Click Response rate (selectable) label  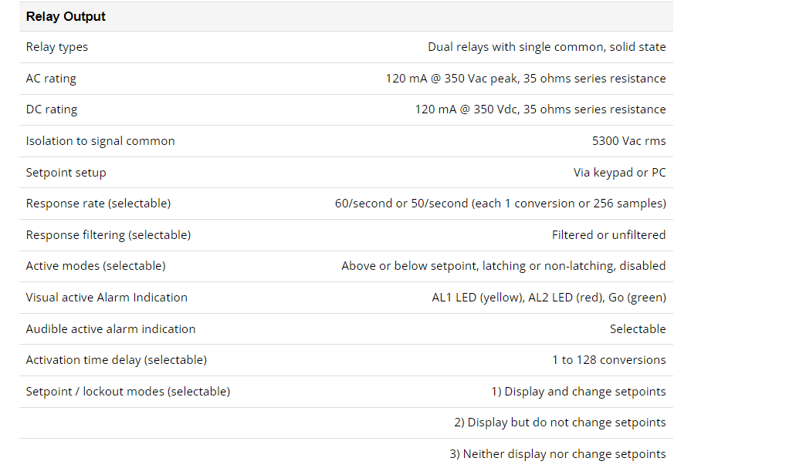tap(98, 204)
